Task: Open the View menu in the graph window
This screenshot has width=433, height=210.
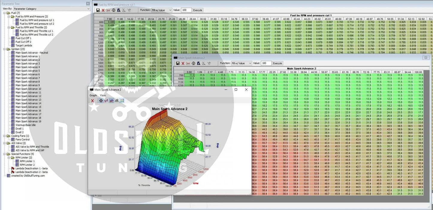Action: click(x=103, y=95)
